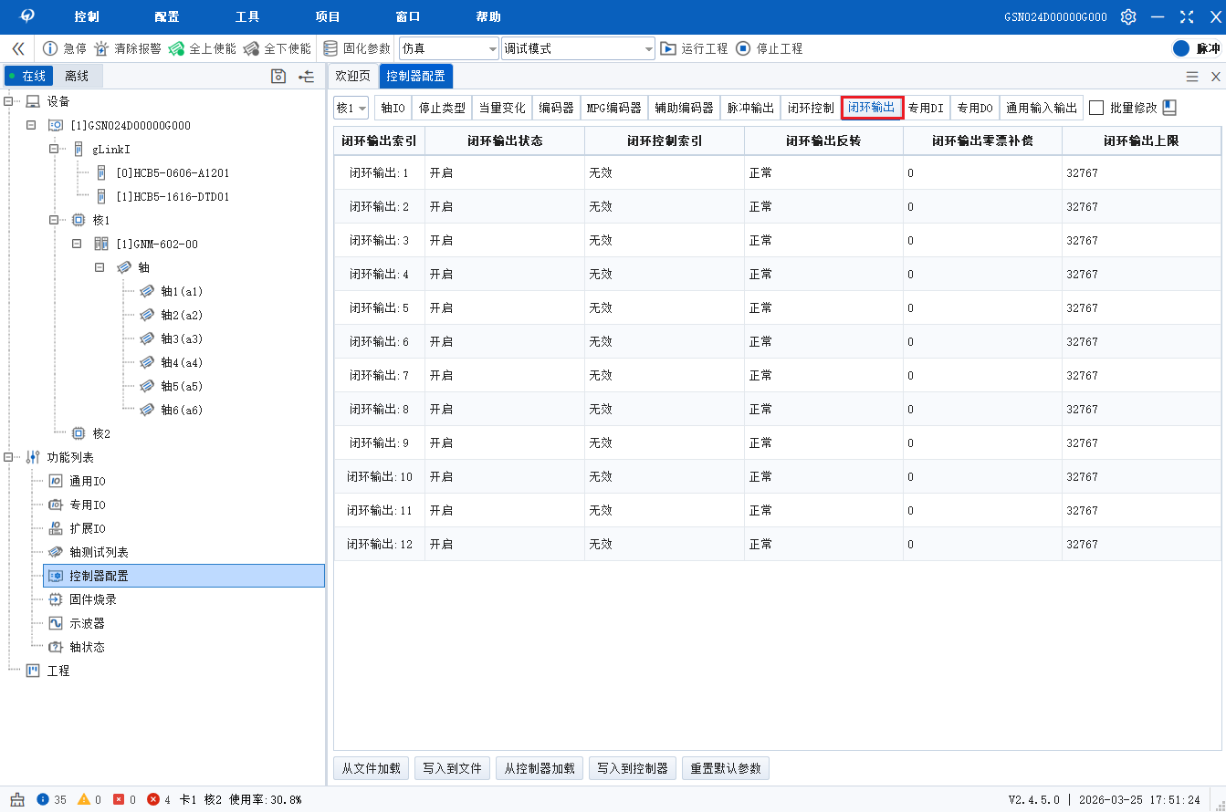Viewport: 1226px width, 812px height.
Task: Toggle the 脉冲 mode switch
Action: [x=1181, y=48]
